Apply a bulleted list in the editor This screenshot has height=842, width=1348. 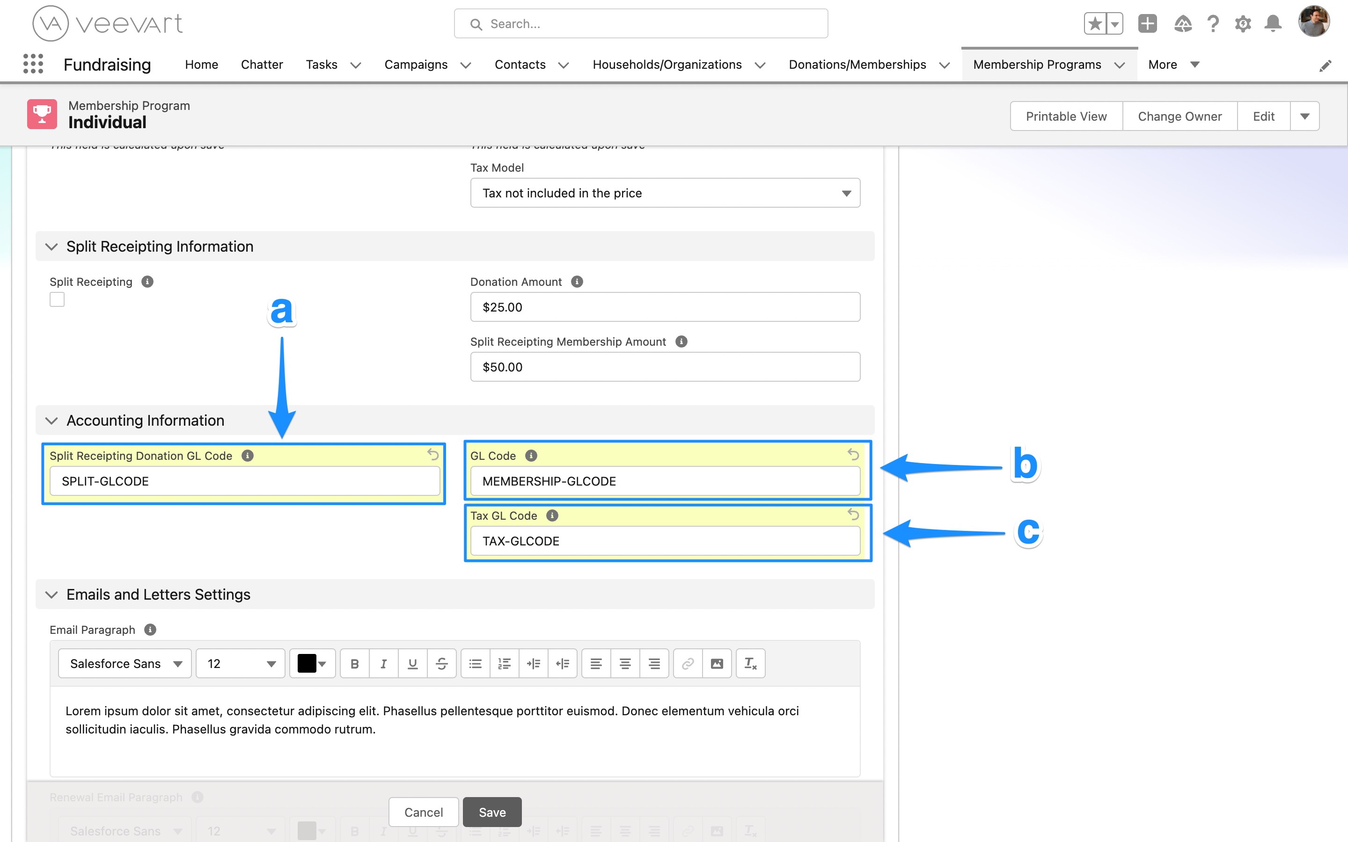(x=475, y=663)
